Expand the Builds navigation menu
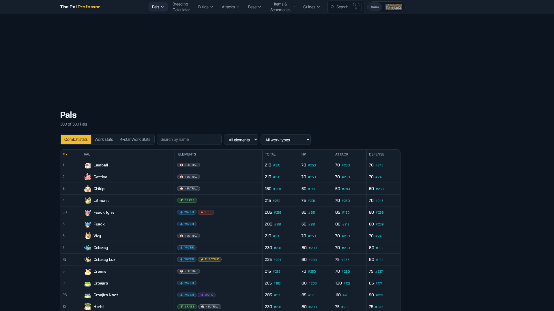This screenshot has width=554, height=311. coord(206,7)
